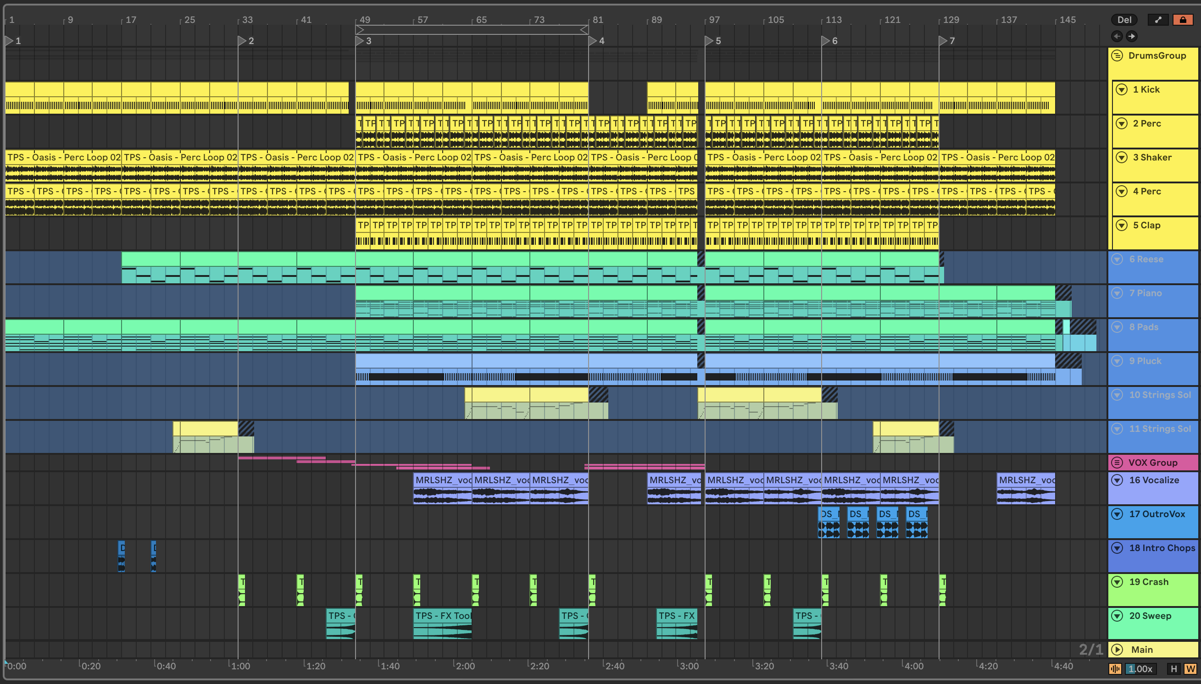Unfold the 4 Perc track
This screenshot has width=1201, height=684.
1122,191
